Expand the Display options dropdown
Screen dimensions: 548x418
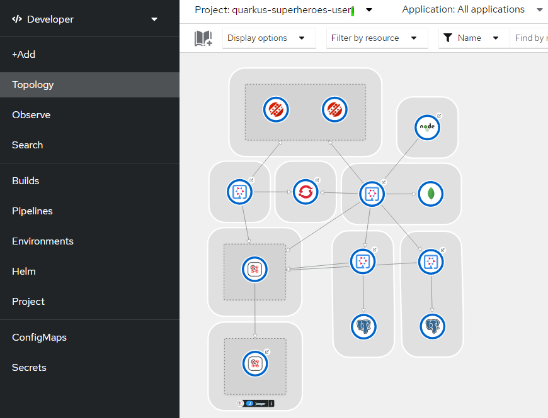coord(269,38)
